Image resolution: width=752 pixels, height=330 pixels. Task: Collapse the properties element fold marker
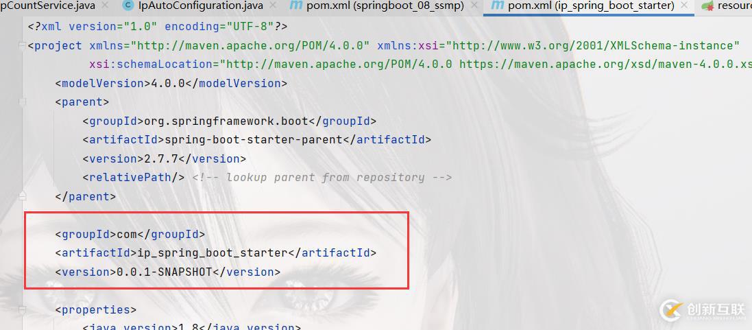click(22, 309)
